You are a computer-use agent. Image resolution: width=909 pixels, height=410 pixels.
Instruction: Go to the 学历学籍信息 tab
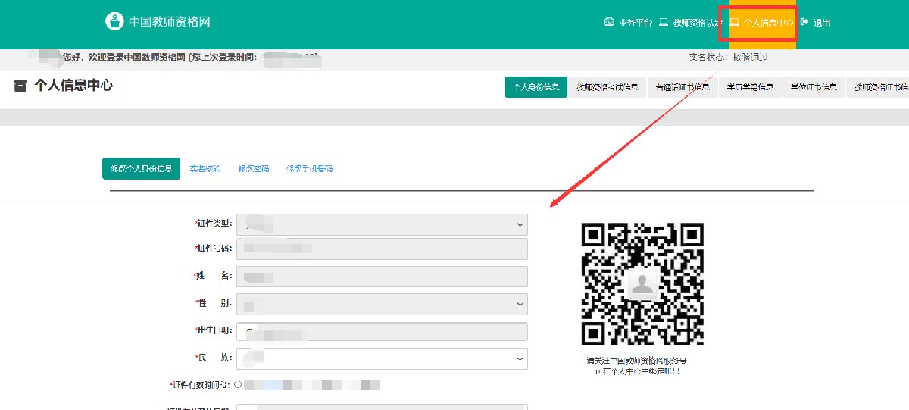pyautogui.click(x=750, y=87)
